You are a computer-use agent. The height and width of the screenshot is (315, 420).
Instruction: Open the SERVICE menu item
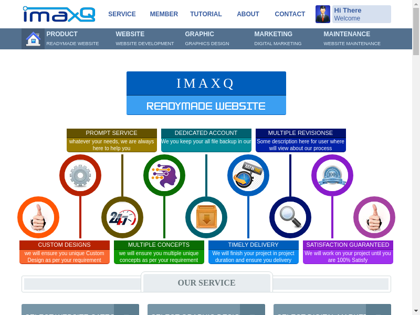pos(122,14)
